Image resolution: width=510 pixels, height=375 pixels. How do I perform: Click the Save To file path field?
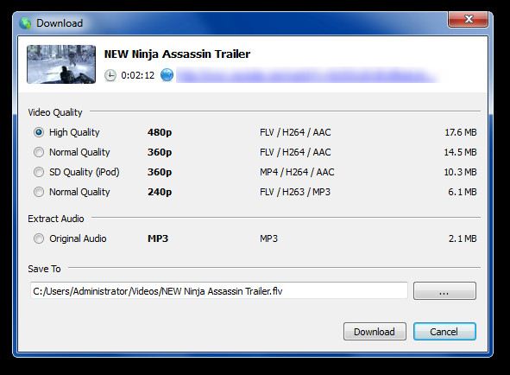point(219,290)
